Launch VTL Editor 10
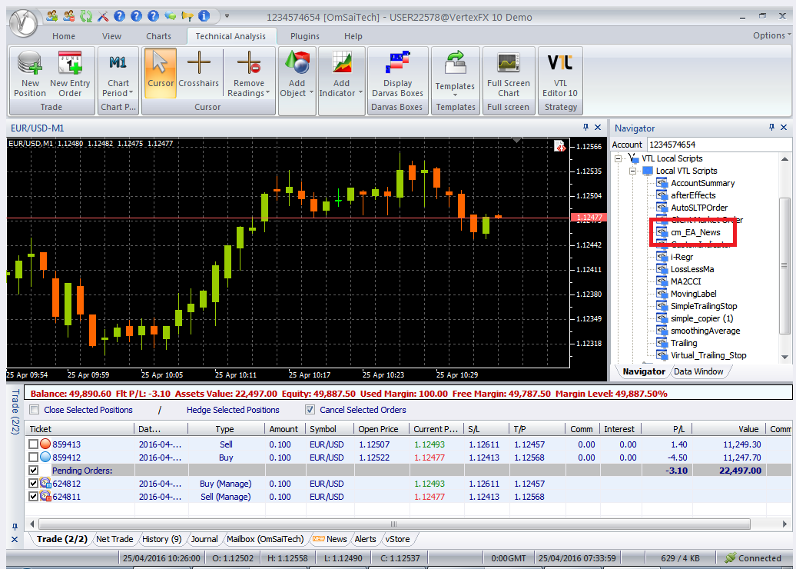Viewport: 796px width, 569px height. (560, 74)
